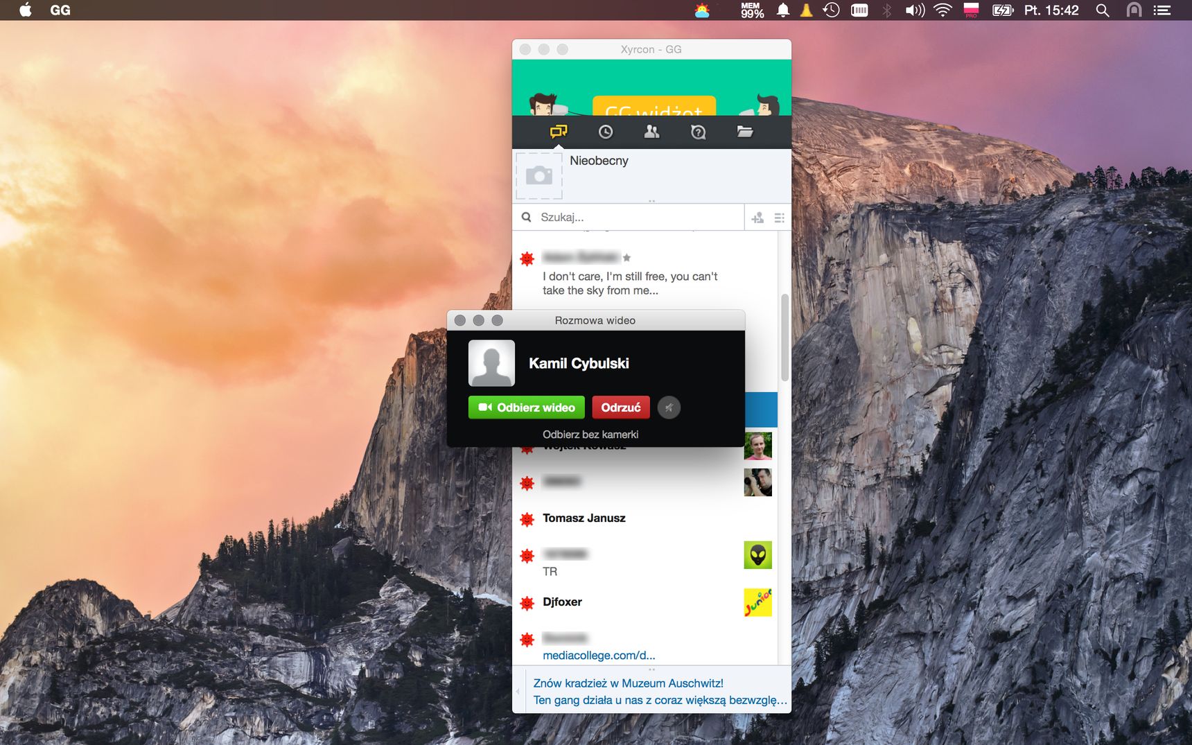Open the contact list options menu icon
Screen dimensions: 1192x745
[780, 218]
